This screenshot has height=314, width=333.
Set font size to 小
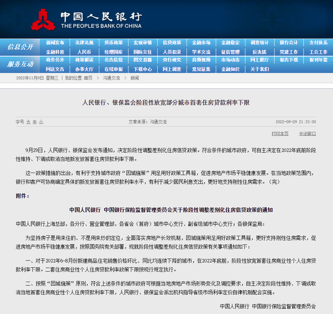pyautogui.click(x=41, y=122)
